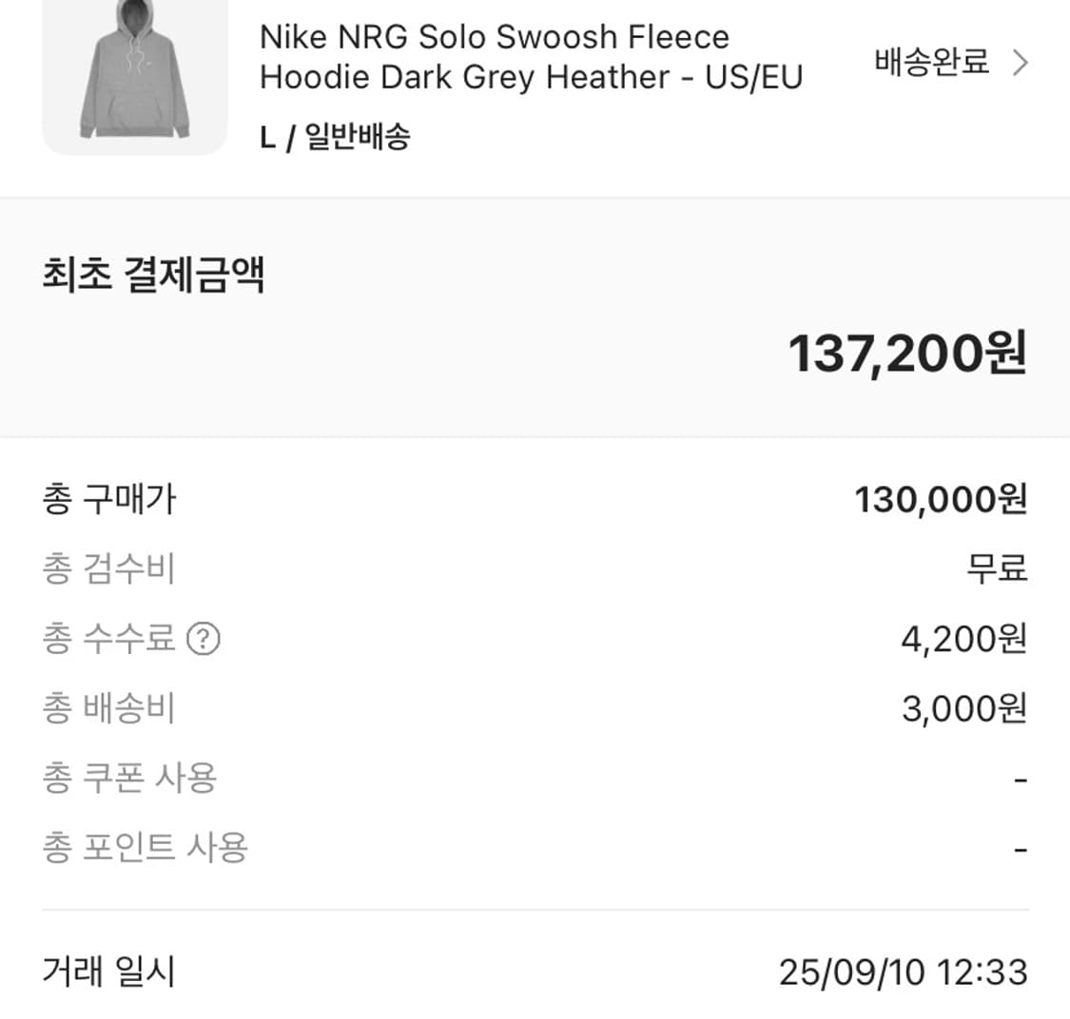Open the Nike NRG Solo Swoosh product title
Screen dimensions: 1070x1019
531,55
